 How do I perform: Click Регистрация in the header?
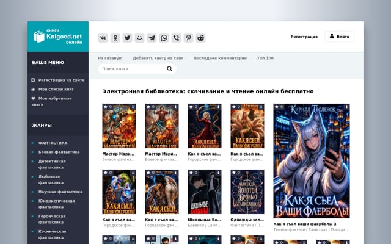(304, 37)
